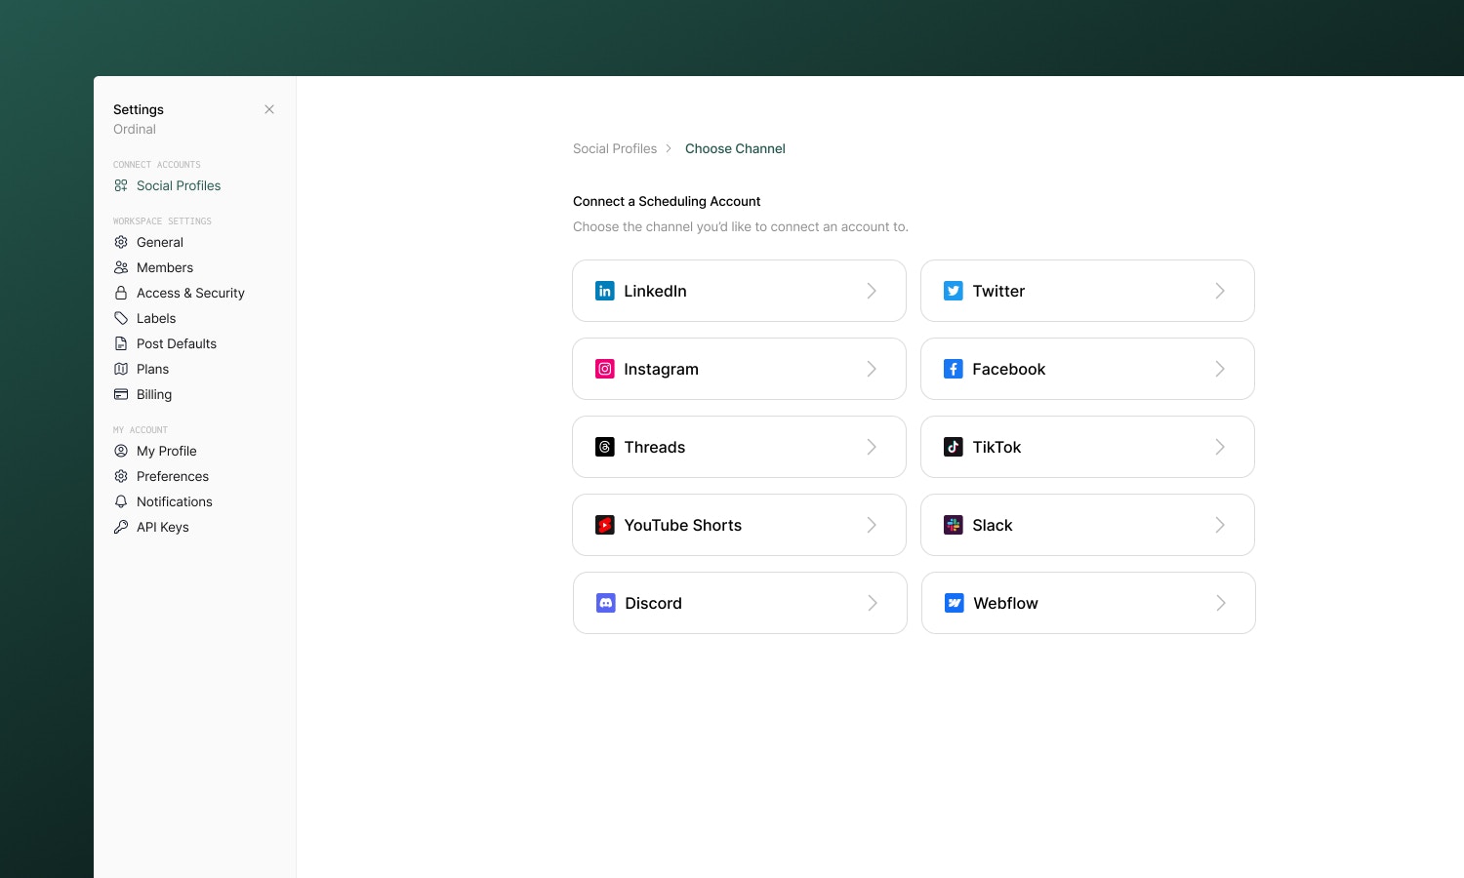
Task: Expand the Facebook channel chevron
Action: [1220, 369]
